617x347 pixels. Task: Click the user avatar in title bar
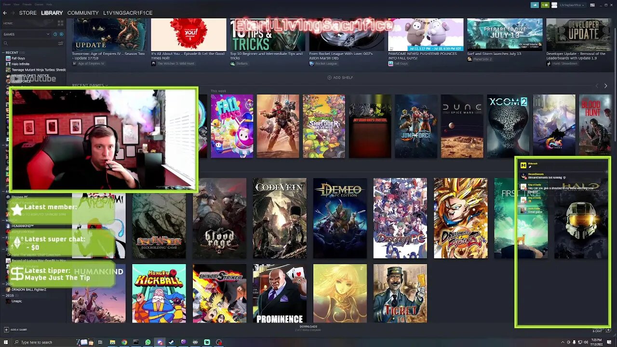click(x=554, y=5)
